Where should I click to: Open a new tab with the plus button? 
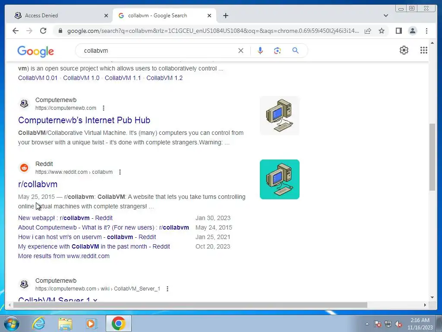coord(225,16)
